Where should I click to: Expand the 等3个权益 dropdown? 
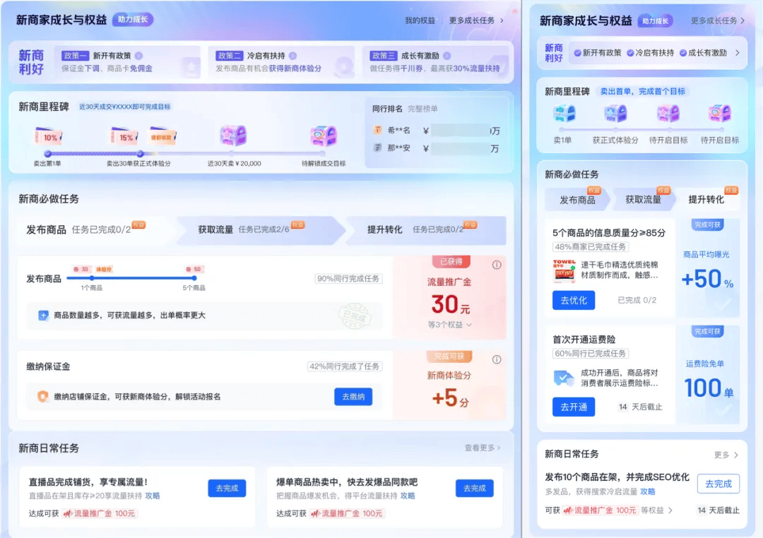point(450,325)
